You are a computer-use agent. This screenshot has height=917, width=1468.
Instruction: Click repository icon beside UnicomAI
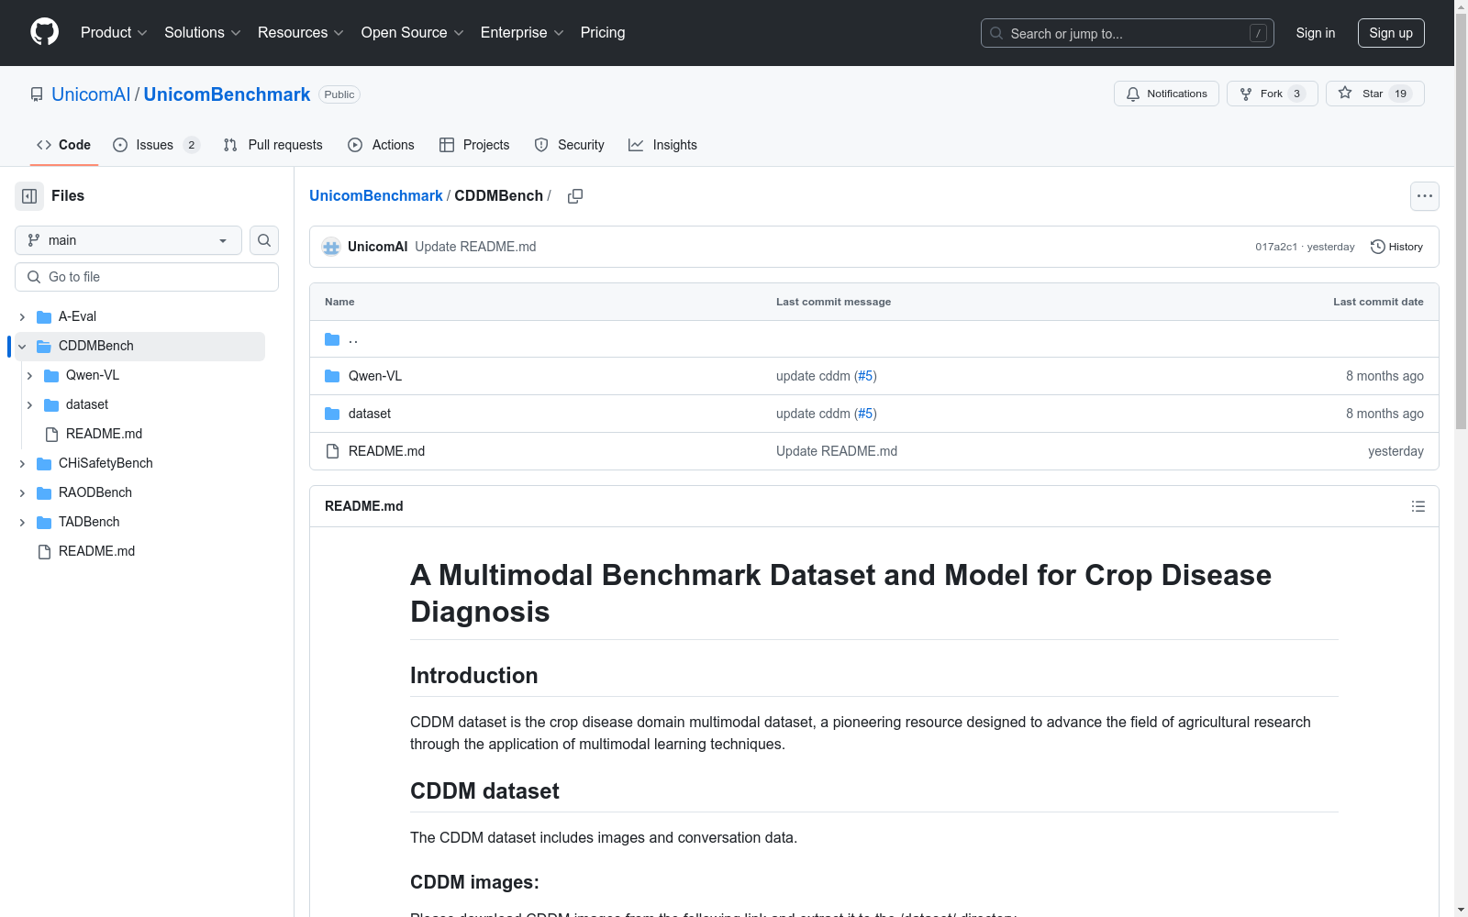pos(37,94)
